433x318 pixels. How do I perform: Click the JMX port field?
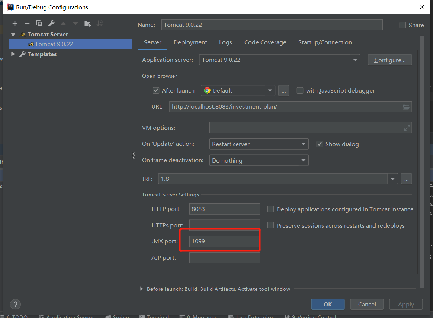(225, 241)
